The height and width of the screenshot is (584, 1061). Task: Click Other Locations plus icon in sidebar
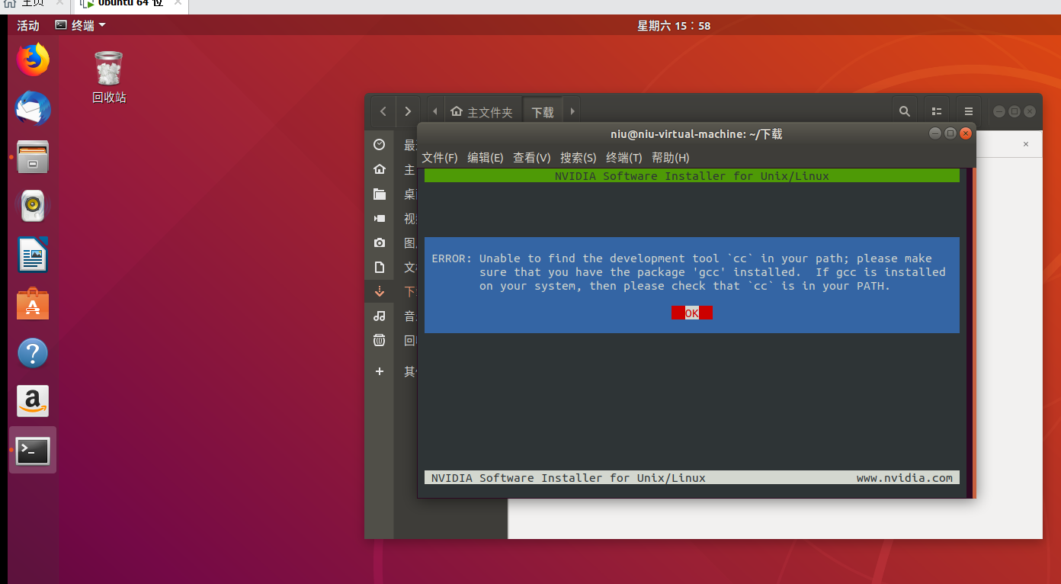pos(380,371)
